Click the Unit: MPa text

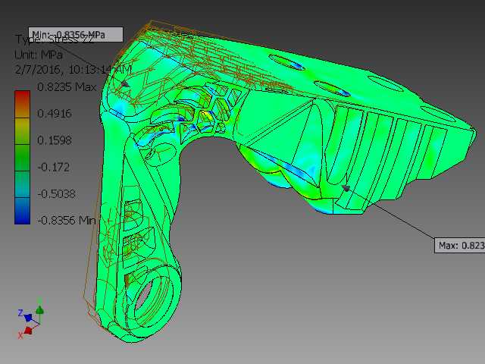39,55
